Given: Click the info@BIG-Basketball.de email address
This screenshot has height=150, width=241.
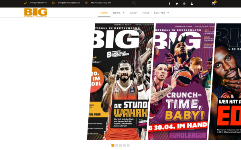Looking at the screenshot, I should pyautogui.click(x=69, y=3).
